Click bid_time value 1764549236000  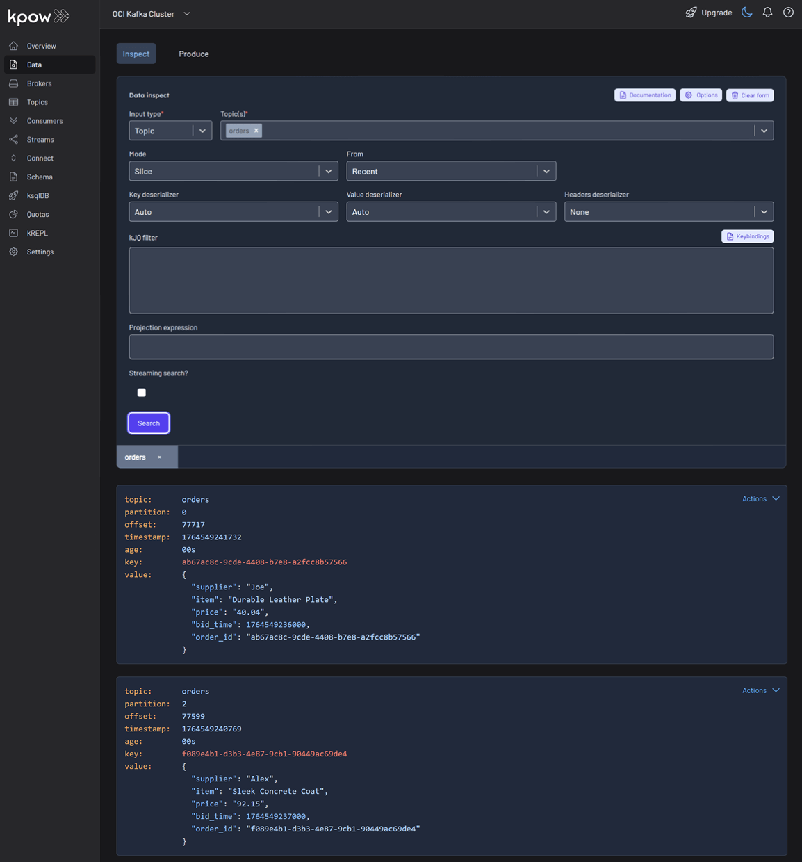click(276, 625)
